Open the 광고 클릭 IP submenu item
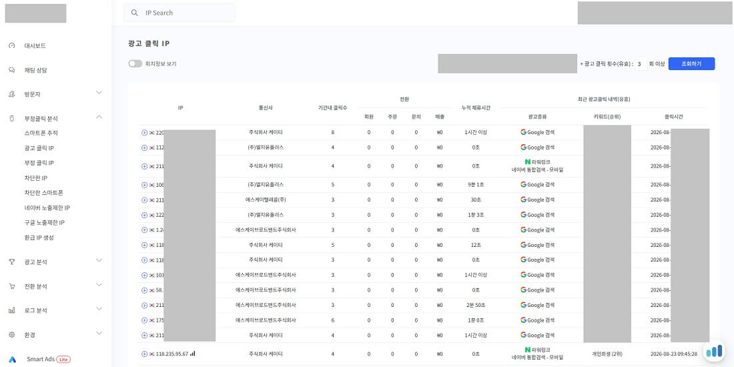Viewport: 734px width, 367px height. tap(39, 148)
